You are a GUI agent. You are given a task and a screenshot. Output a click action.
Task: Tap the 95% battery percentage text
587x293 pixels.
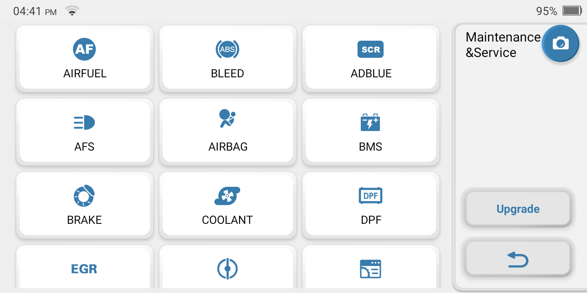(x=547, y=11)
